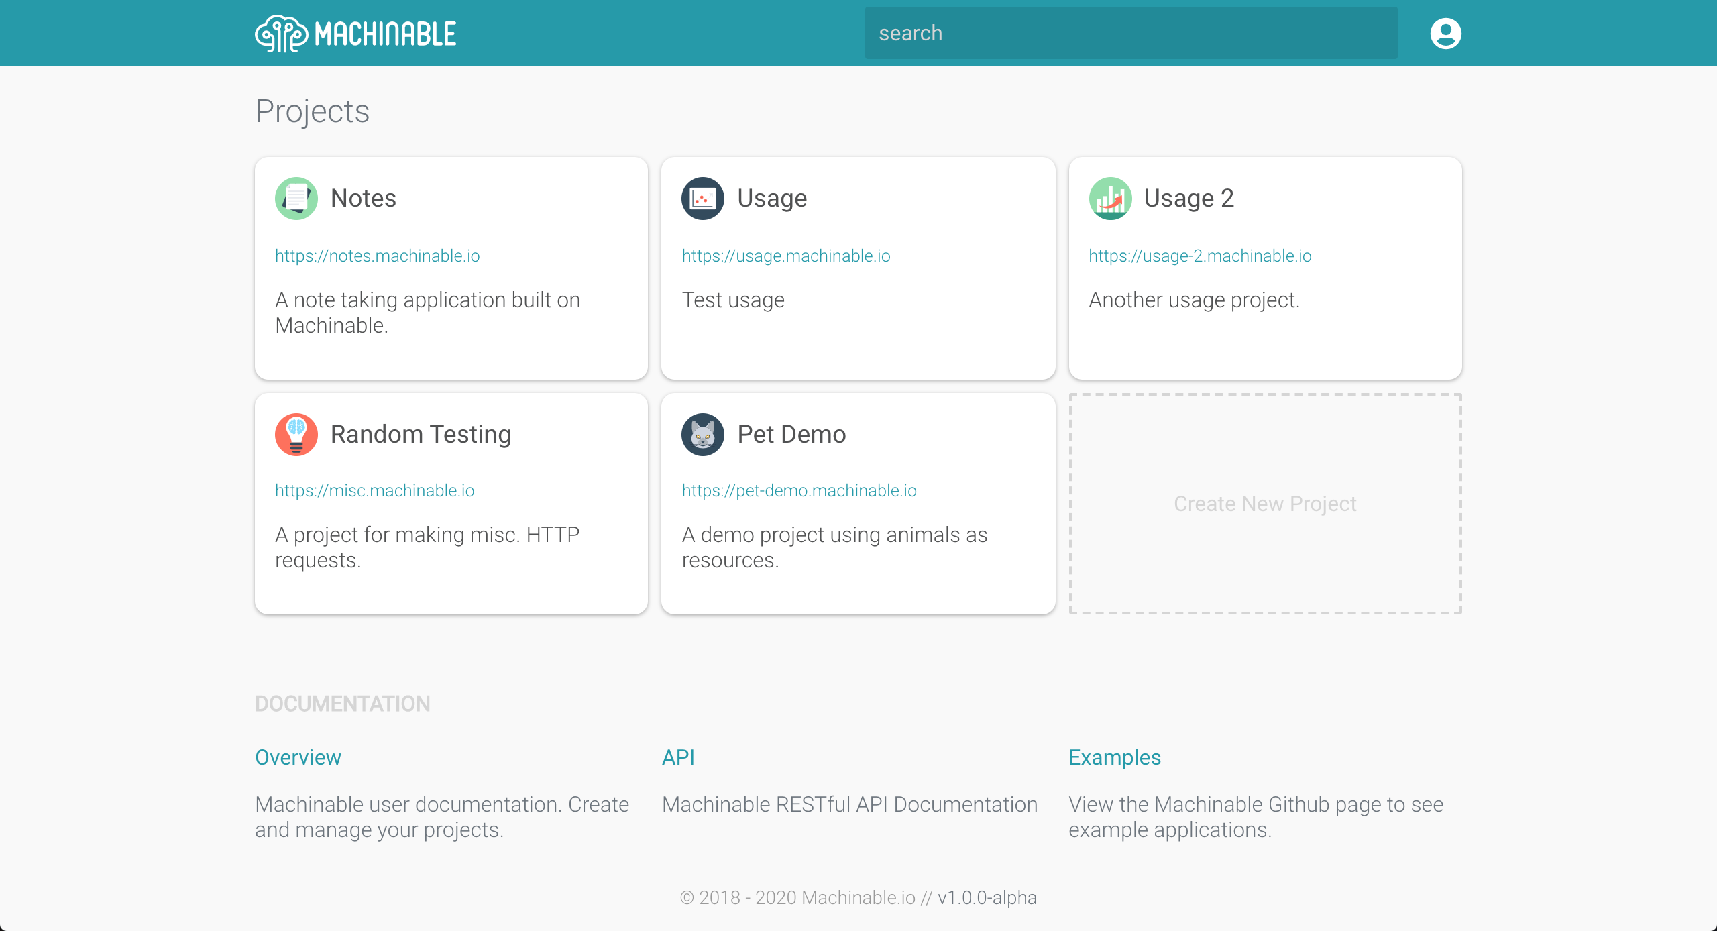This screenshot has width=1717, height=931.
Task: Open the Examples documentation link
Action: pyautogui.click(x=1114, y=757)
